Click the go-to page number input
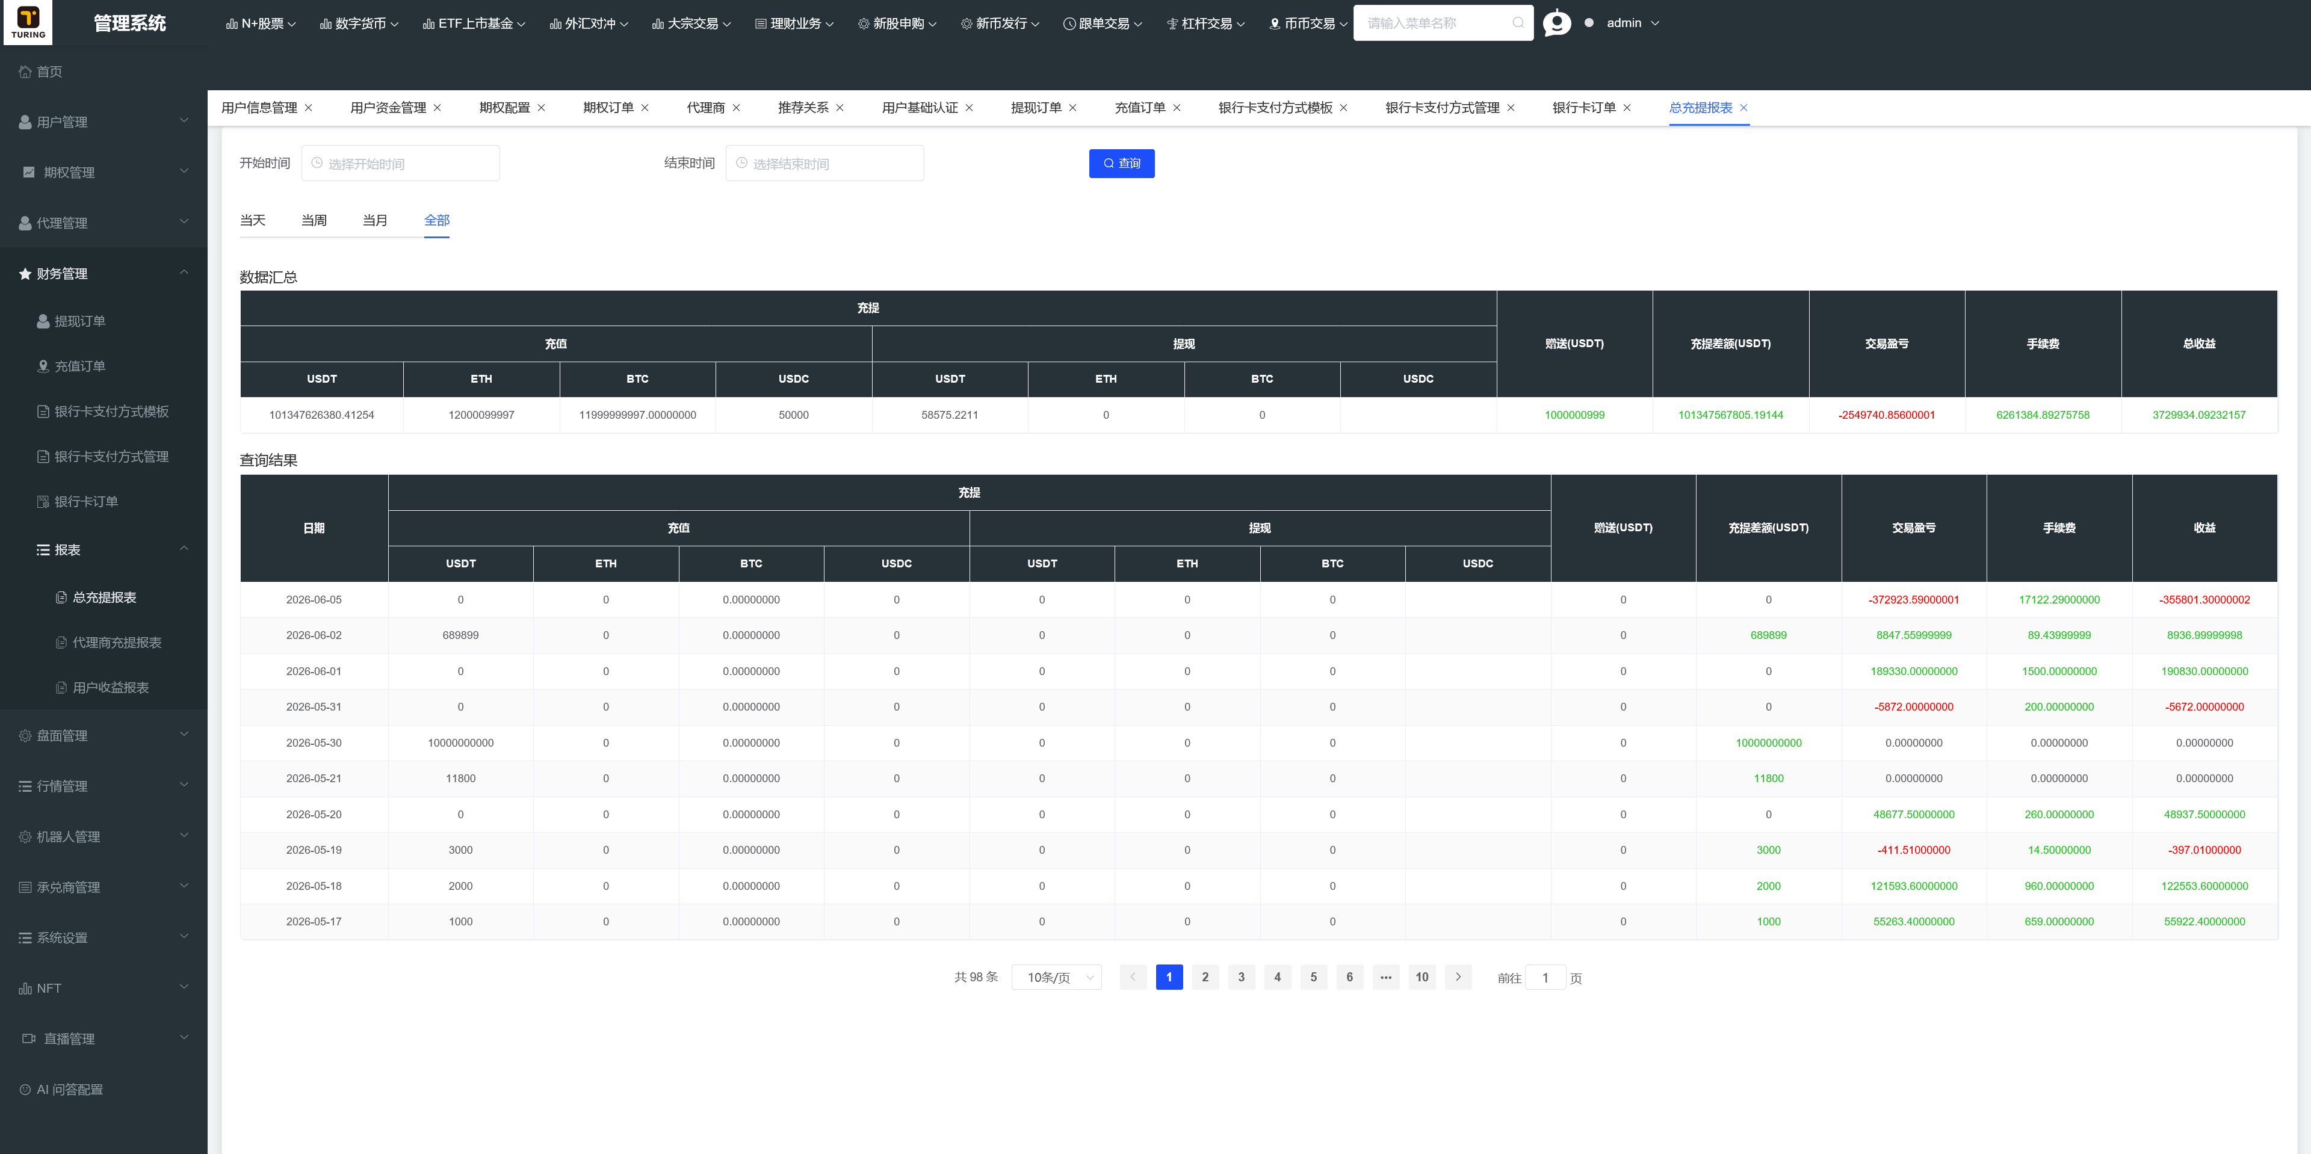 click(1545, 977)
